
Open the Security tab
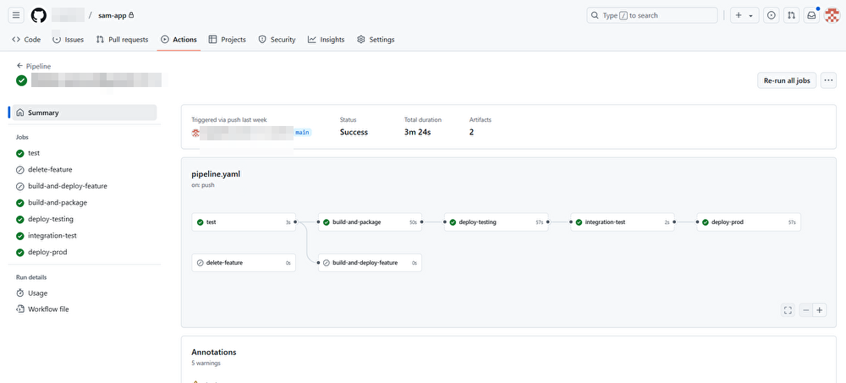click(277, 40)
